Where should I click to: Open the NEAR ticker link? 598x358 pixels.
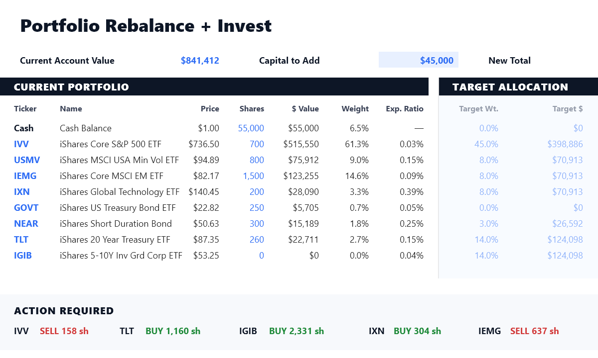26,224
